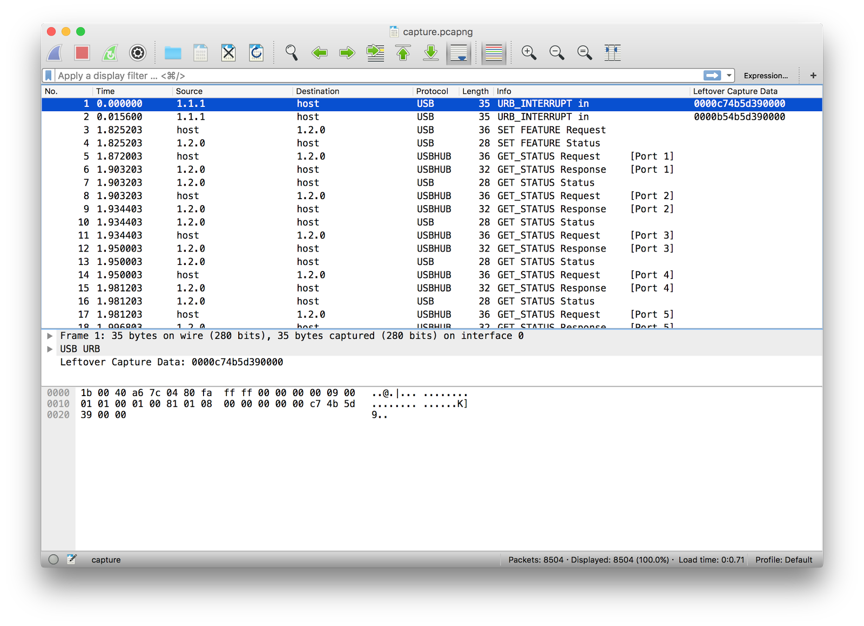
Task: Stop the capture with the red square icon
Action: 82,53
